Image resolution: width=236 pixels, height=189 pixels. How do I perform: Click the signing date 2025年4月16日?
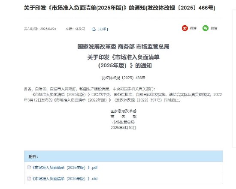point(123,128)
